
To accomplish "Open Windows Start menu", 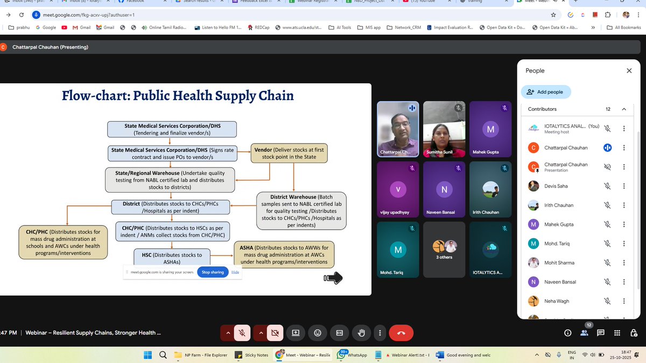I will 148,355.
